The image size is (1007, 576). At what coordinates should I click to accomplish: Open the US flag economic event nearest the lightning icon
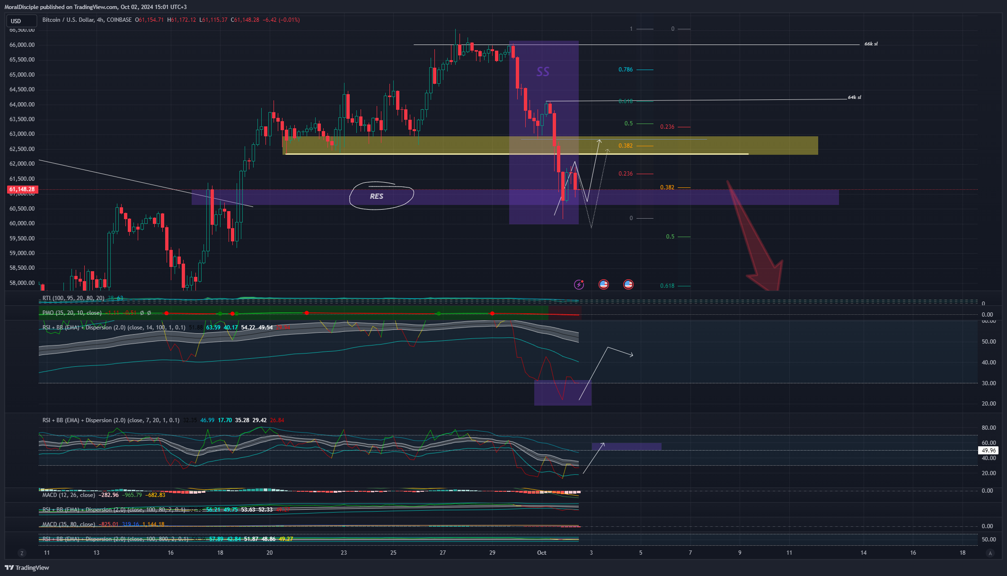[x=603, y=284]
